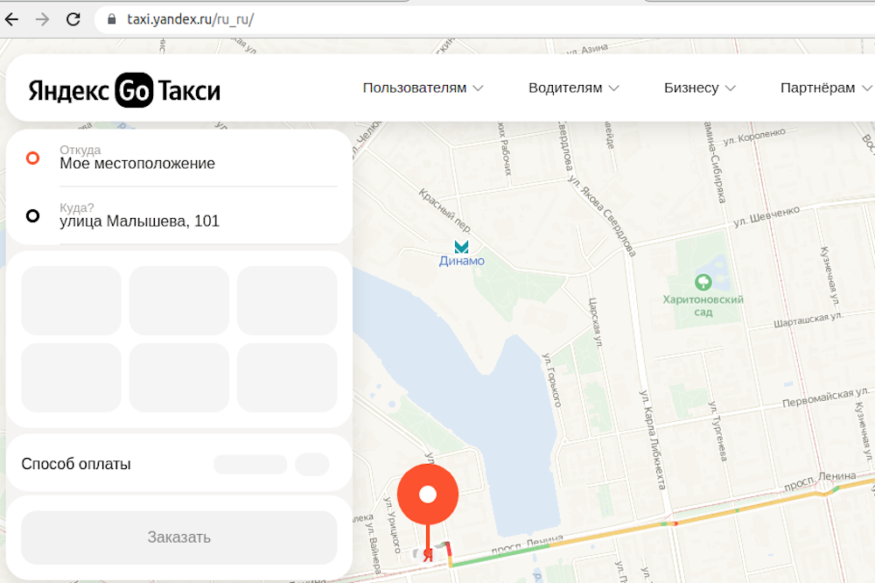Click the Yandex Go Taxi logo

click(124, 89)
